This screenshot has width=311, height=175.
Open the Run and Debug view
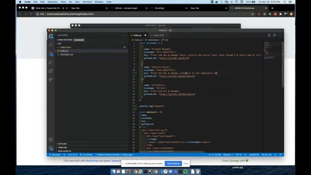(51, 62)
